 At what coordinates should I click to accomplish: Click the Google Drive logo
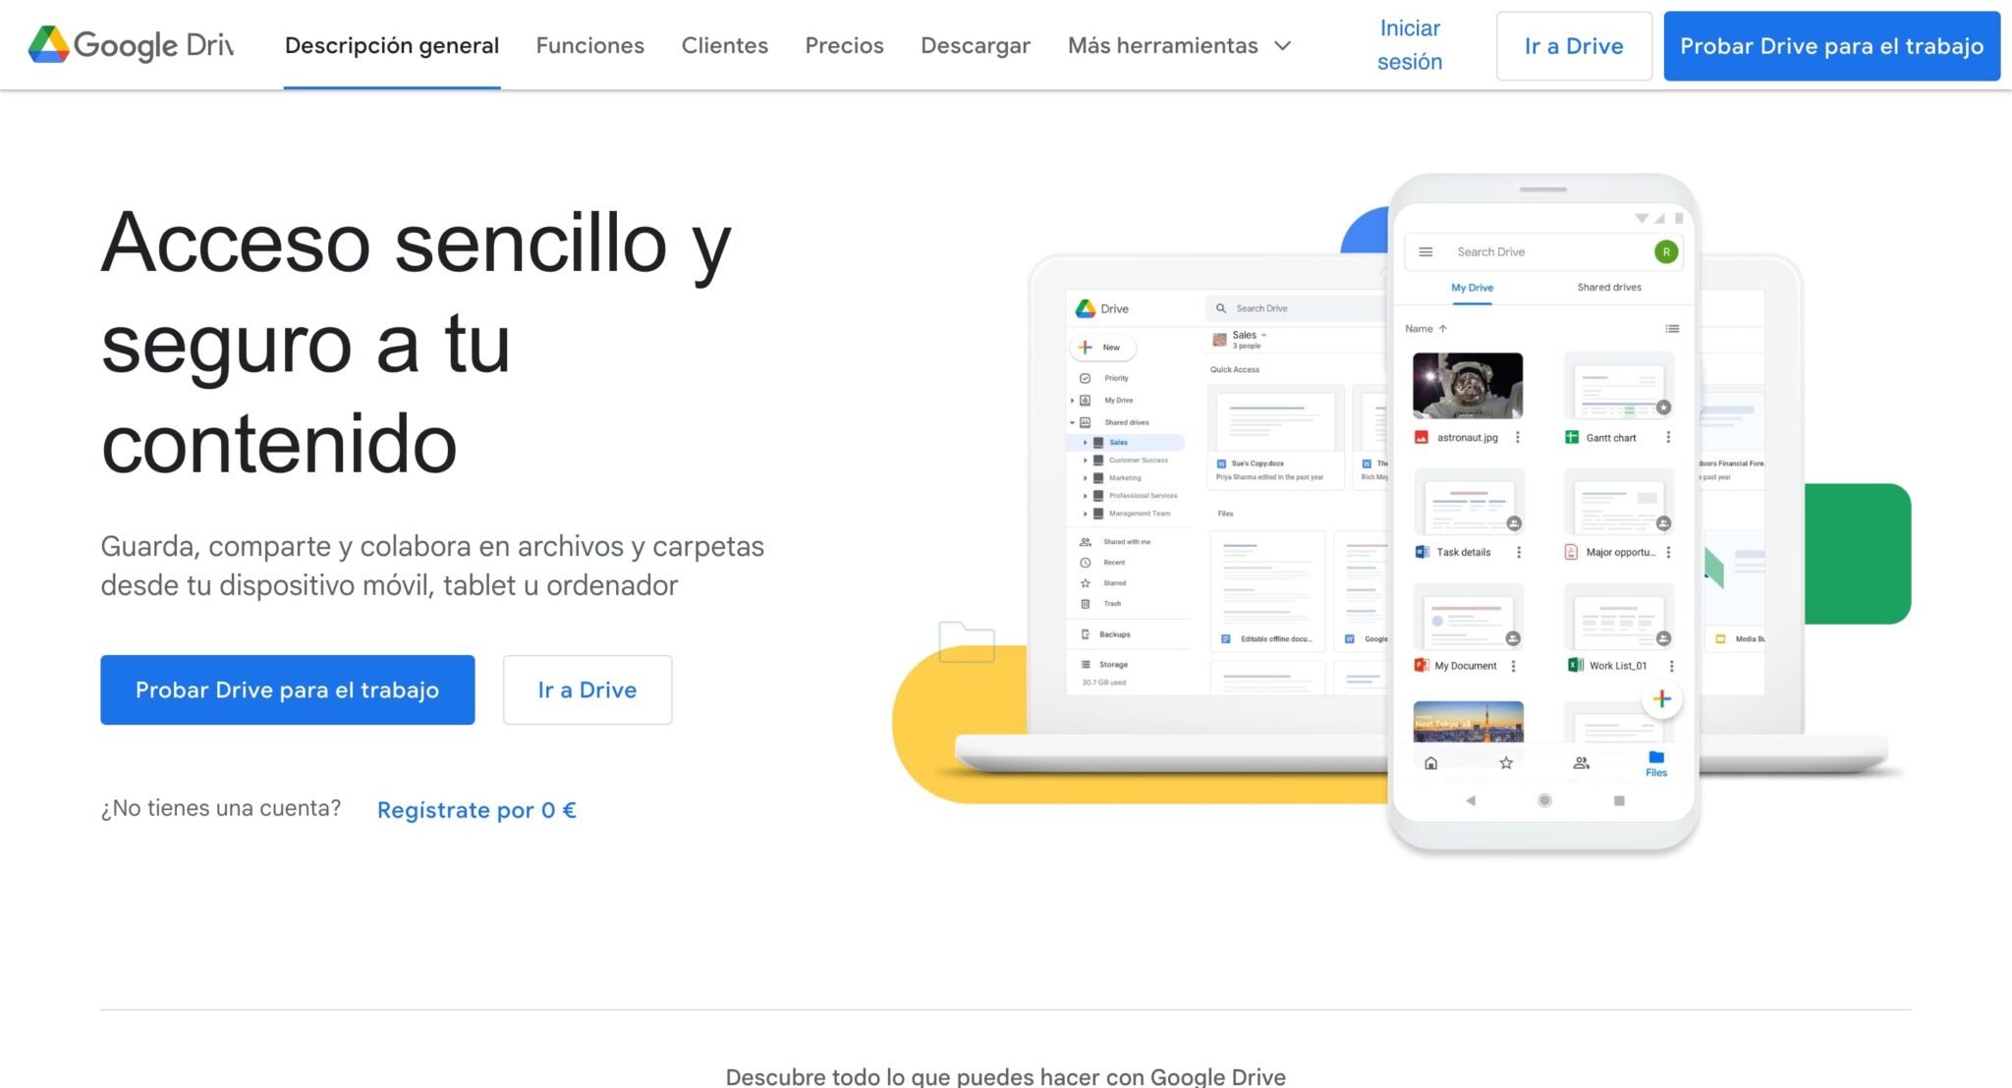point(132,45)
